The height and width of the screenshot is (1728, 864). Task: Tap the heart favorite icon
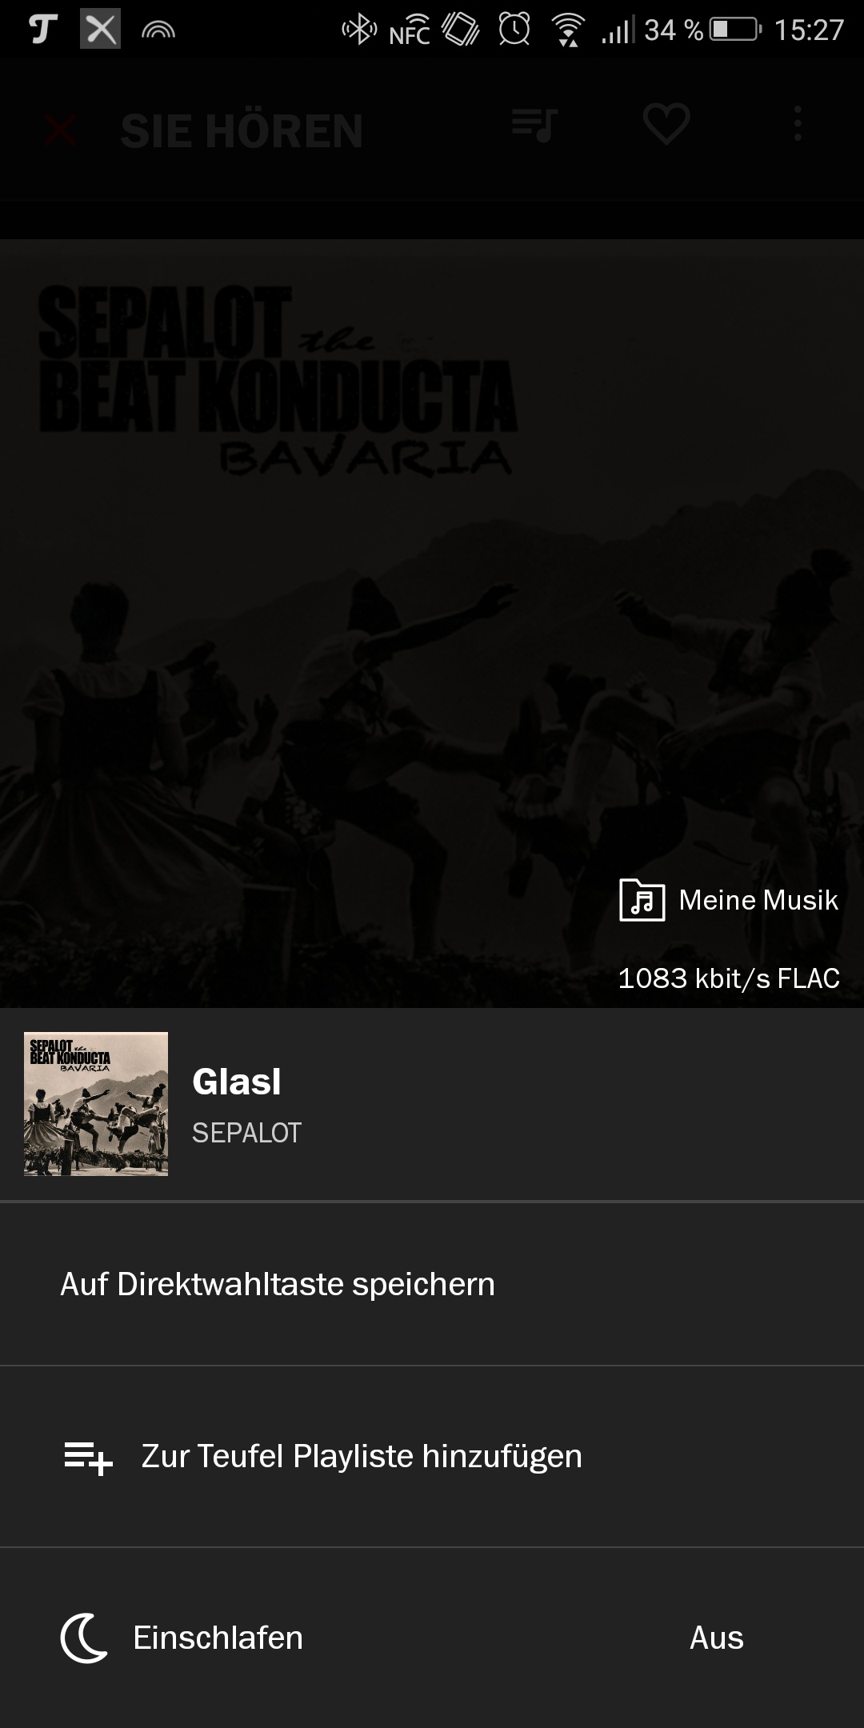pyautogui.click(x=666, y=125)
